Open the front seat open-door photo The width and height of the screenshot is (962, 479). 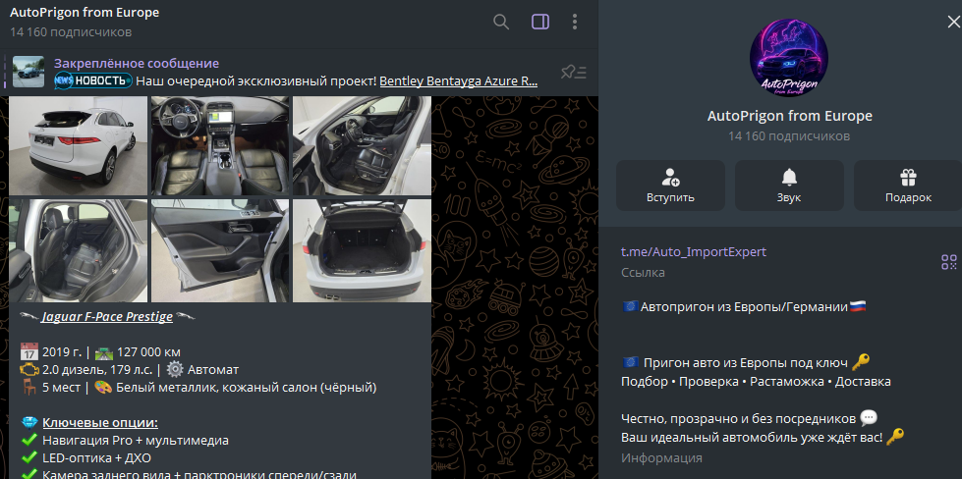(362, 146)
